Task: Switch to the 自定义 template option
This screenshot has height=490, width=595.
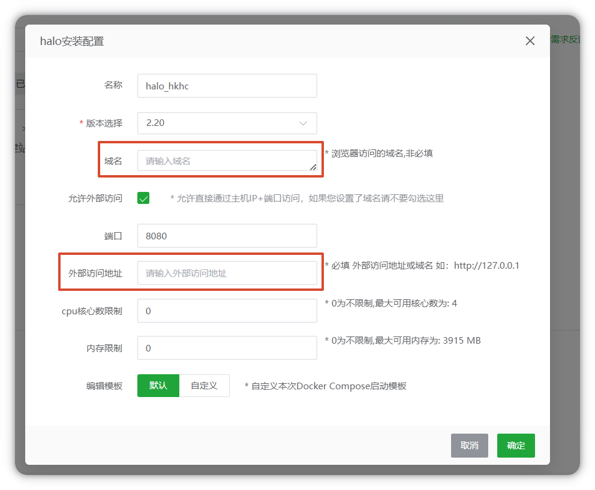Action: click(204, 386)
